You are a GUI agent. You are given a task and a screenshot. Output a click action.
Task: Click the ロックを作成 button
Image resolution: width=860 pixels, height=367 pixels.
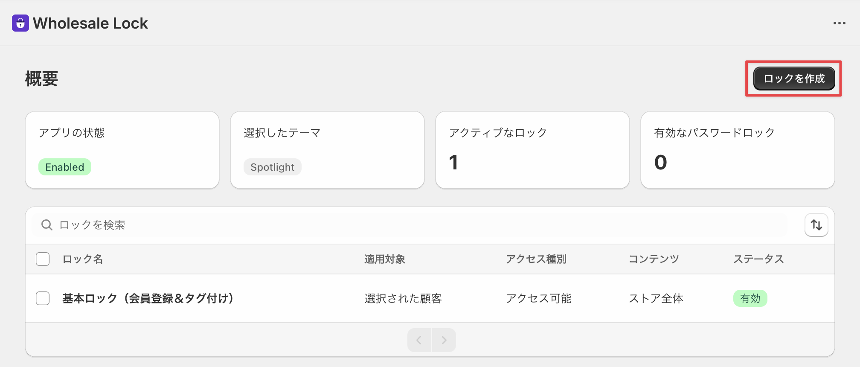tap(793, 79)
